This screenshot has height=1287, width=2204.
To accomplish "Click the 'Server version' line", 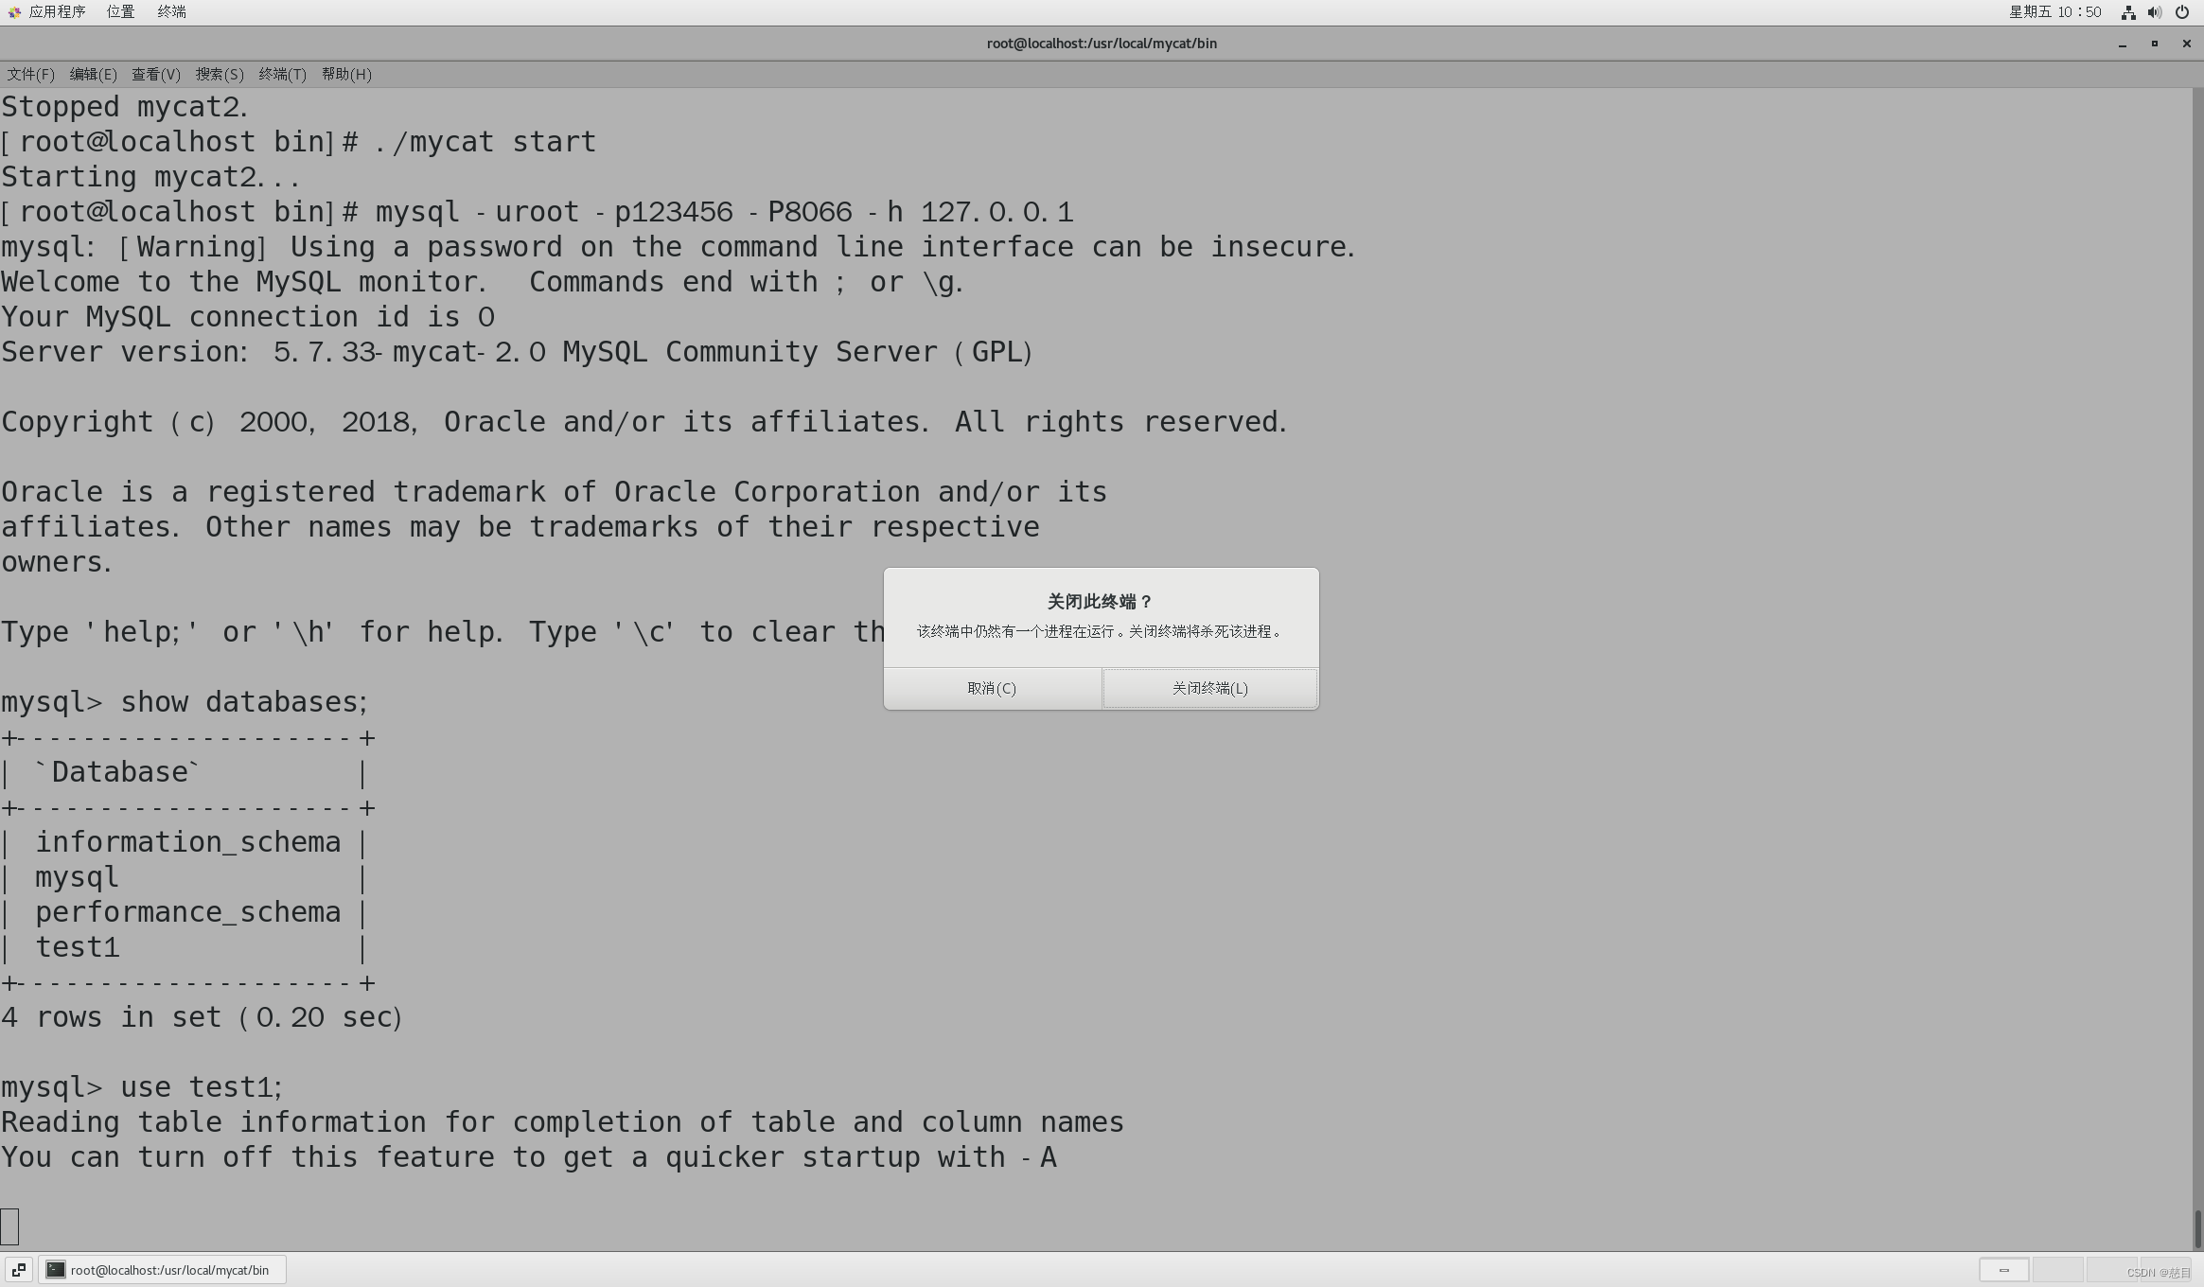I will coord(517,352).
